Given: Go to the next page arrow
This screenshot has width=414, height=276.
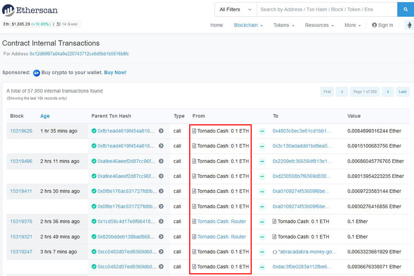Looking at the screenshot, I should pos(388,92).
